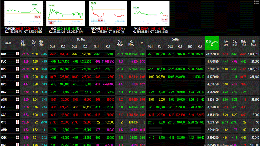
Task: Click HPG foreign buy 1,896,910
Action: (253, 69)
